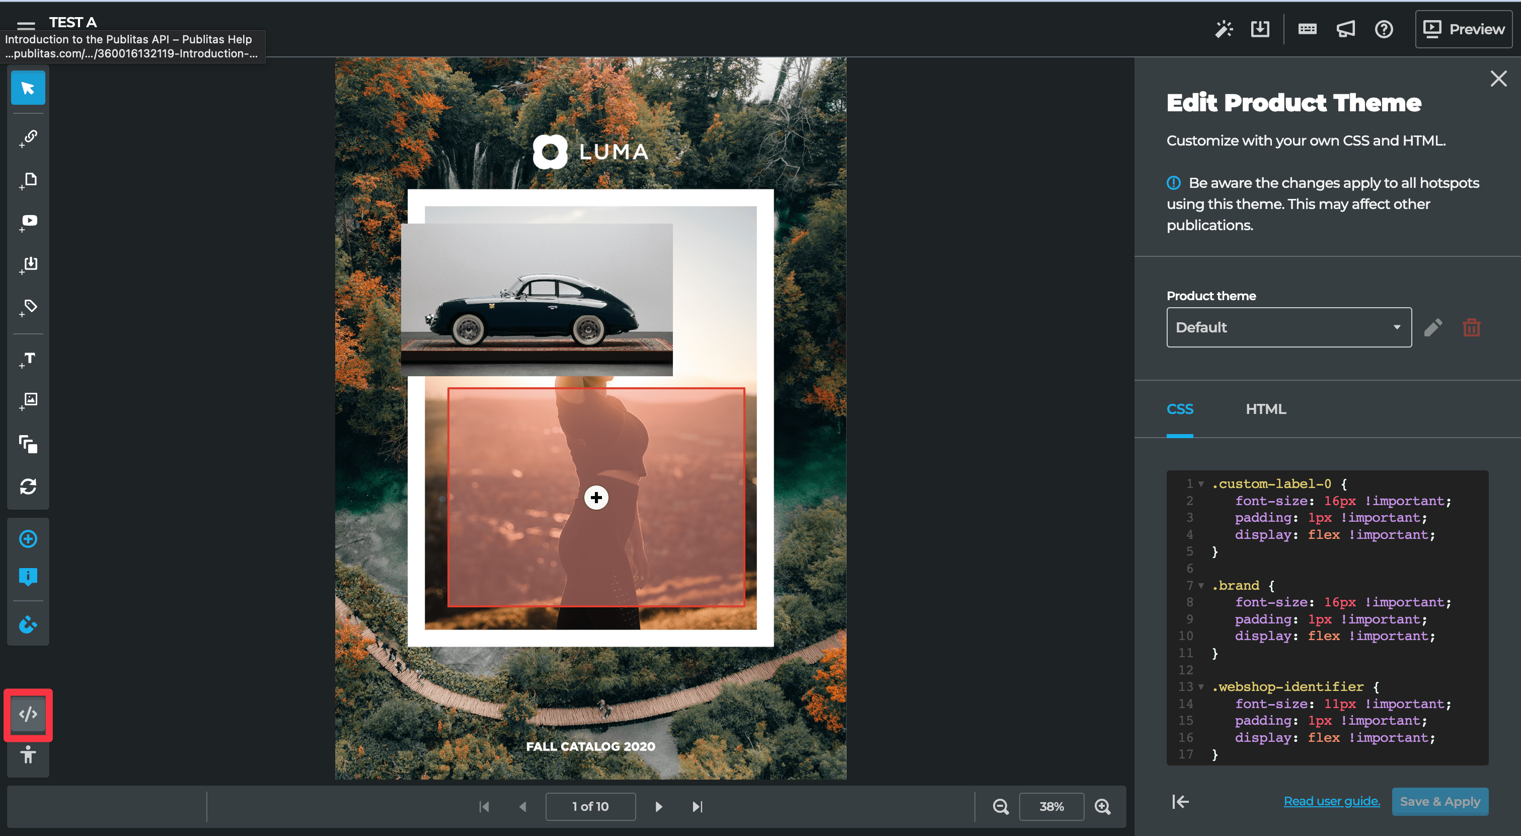Open keyboard shortcuts icon

[1307, 28]
